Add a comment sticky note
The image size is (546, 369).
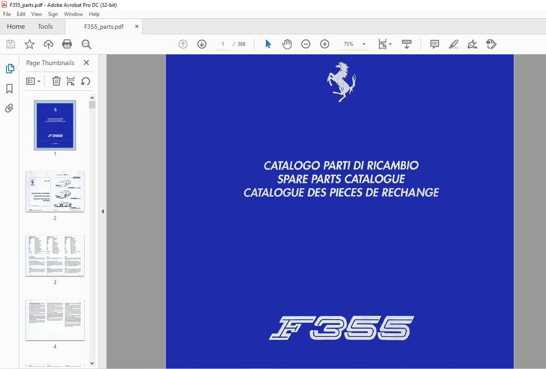coord(435,44)
